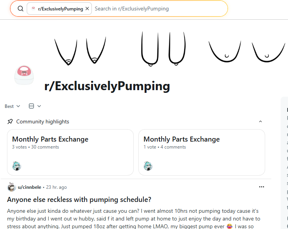This screenshot has height=229, width=288.
Task: Click author avatar on first highlight card
Action: click(17, 166)
